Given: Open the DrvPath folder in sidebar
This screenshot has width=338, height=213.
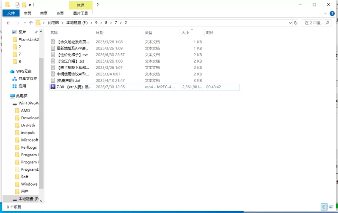Looking at the screenshot, I should click(28, 125).
